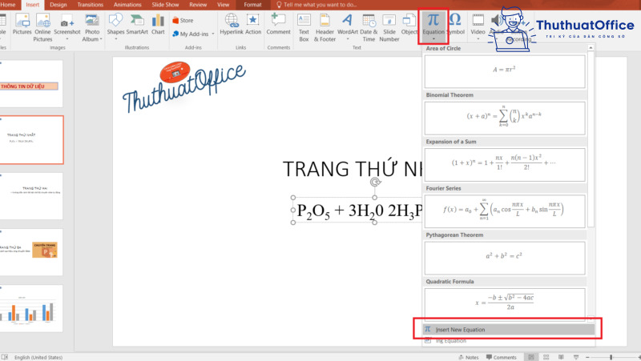Viewport: 641px width, 361px height.
Task: Select the Text Box tool
Action: (304, 27)
